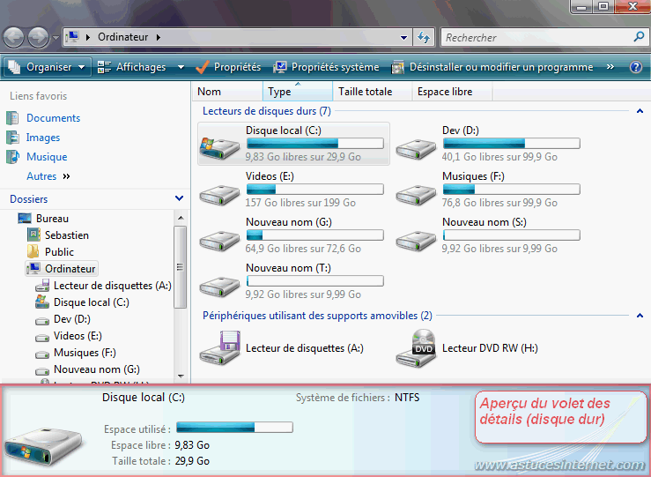Click the Sebastien user folder icon
The height and width of the screenshot is (477, 651).
coord(33,235)
